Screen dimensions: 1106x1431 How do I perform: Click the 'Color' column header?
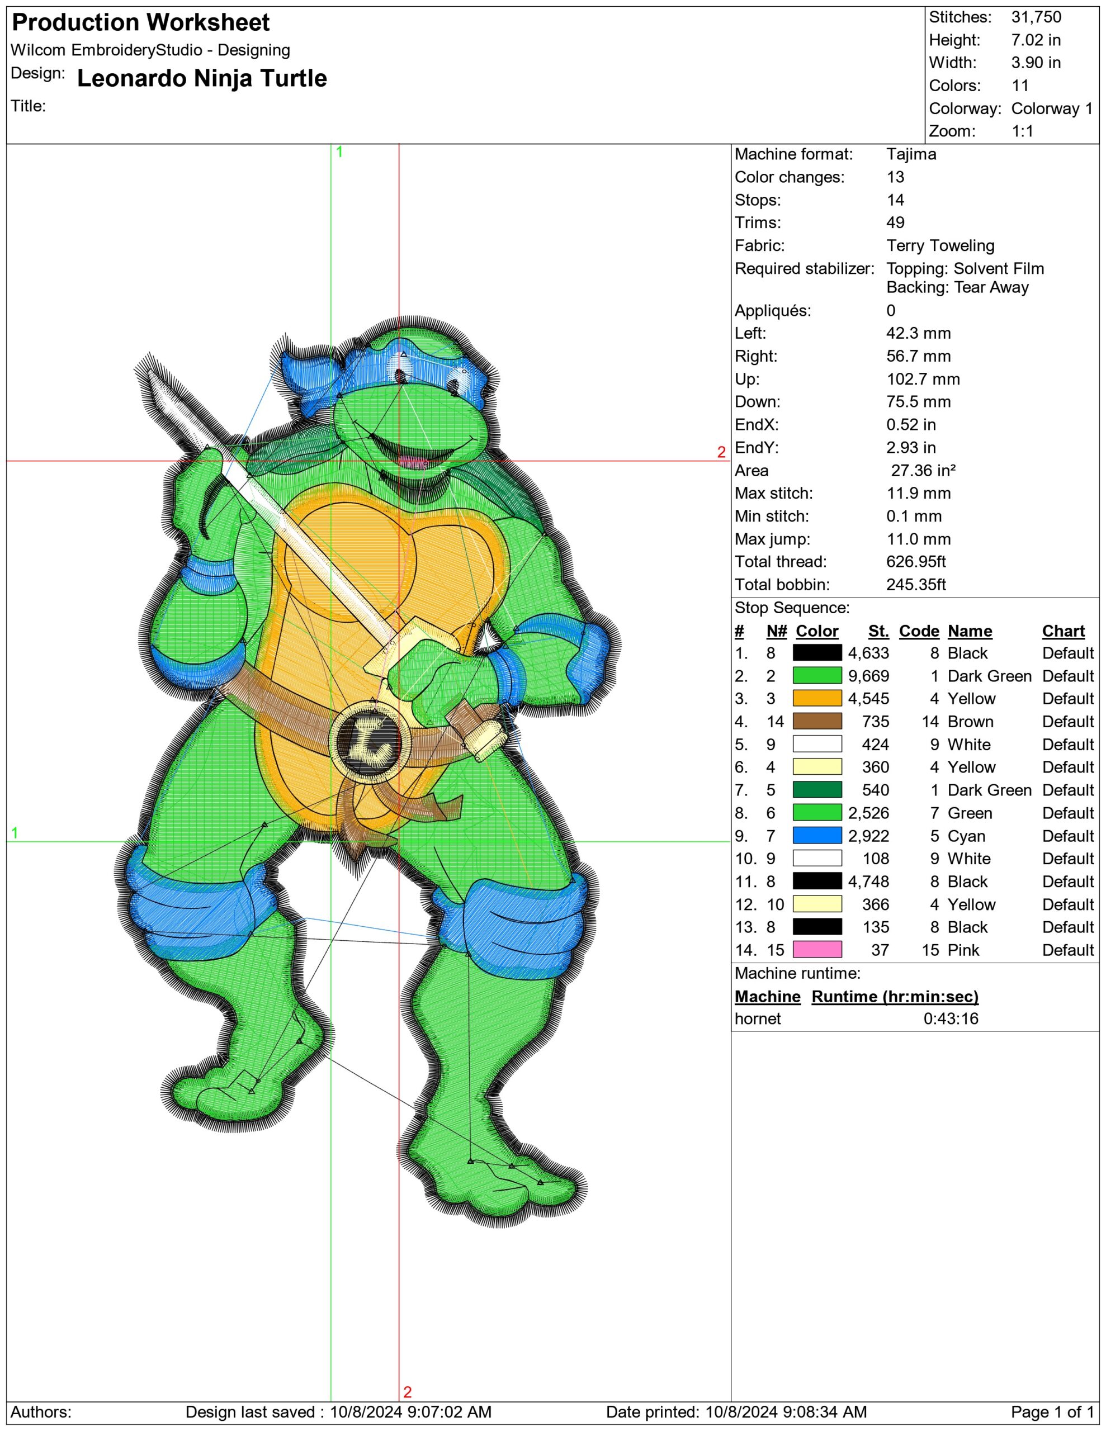pyautogui.click(x=817, y=631)
